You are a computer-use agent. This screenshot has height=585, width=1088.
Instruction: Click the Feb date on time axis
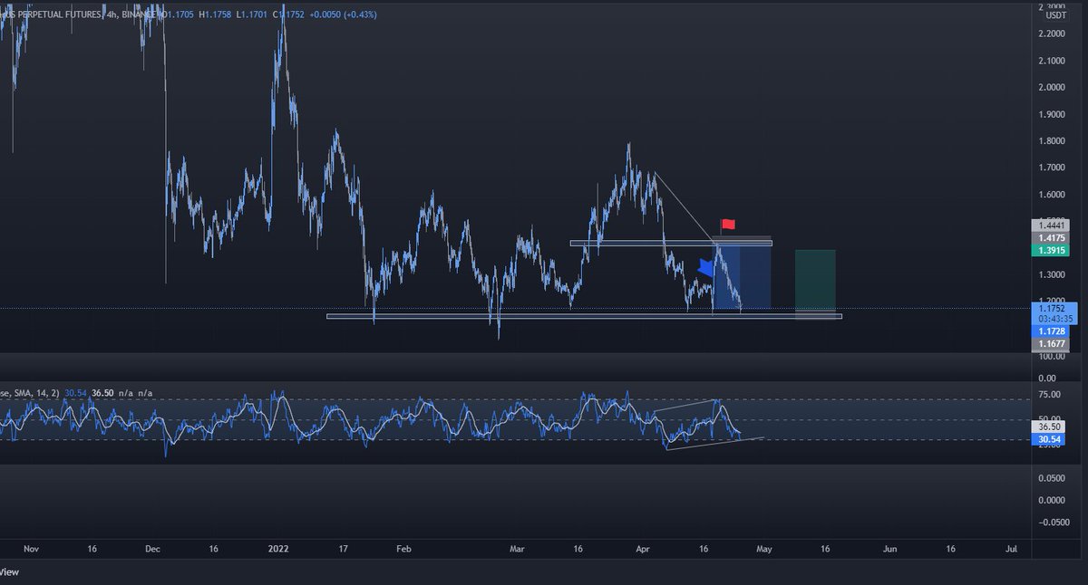coord(404,549)
